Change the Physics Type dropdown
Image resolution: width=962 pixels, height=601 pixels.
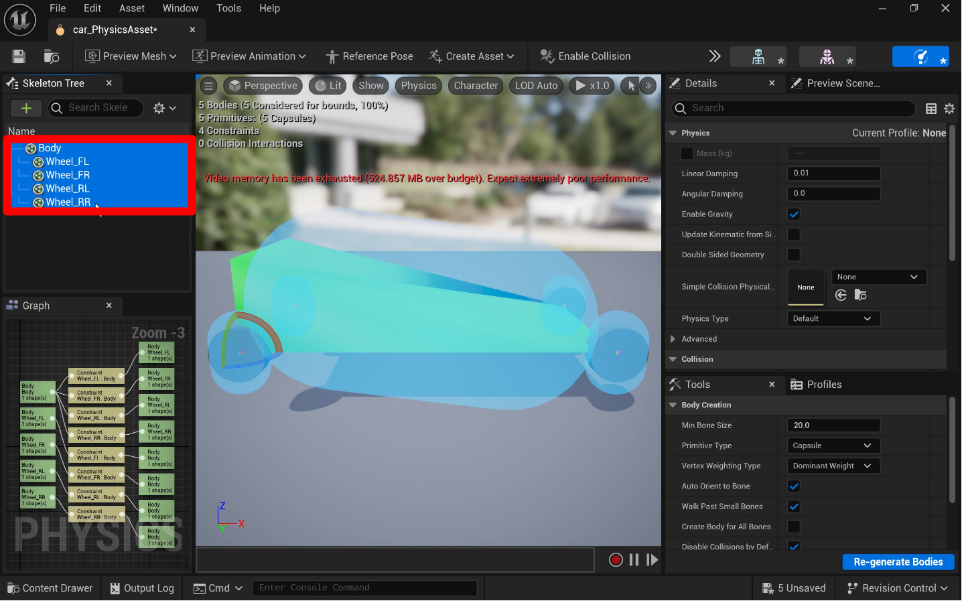pyautogui.click(x=833, y=319)
